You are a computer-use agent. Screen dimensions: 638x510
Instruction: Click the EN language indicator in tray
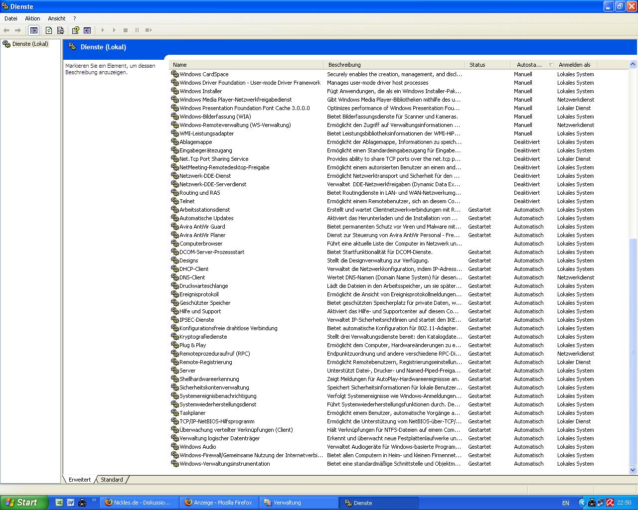click(566, 503)
